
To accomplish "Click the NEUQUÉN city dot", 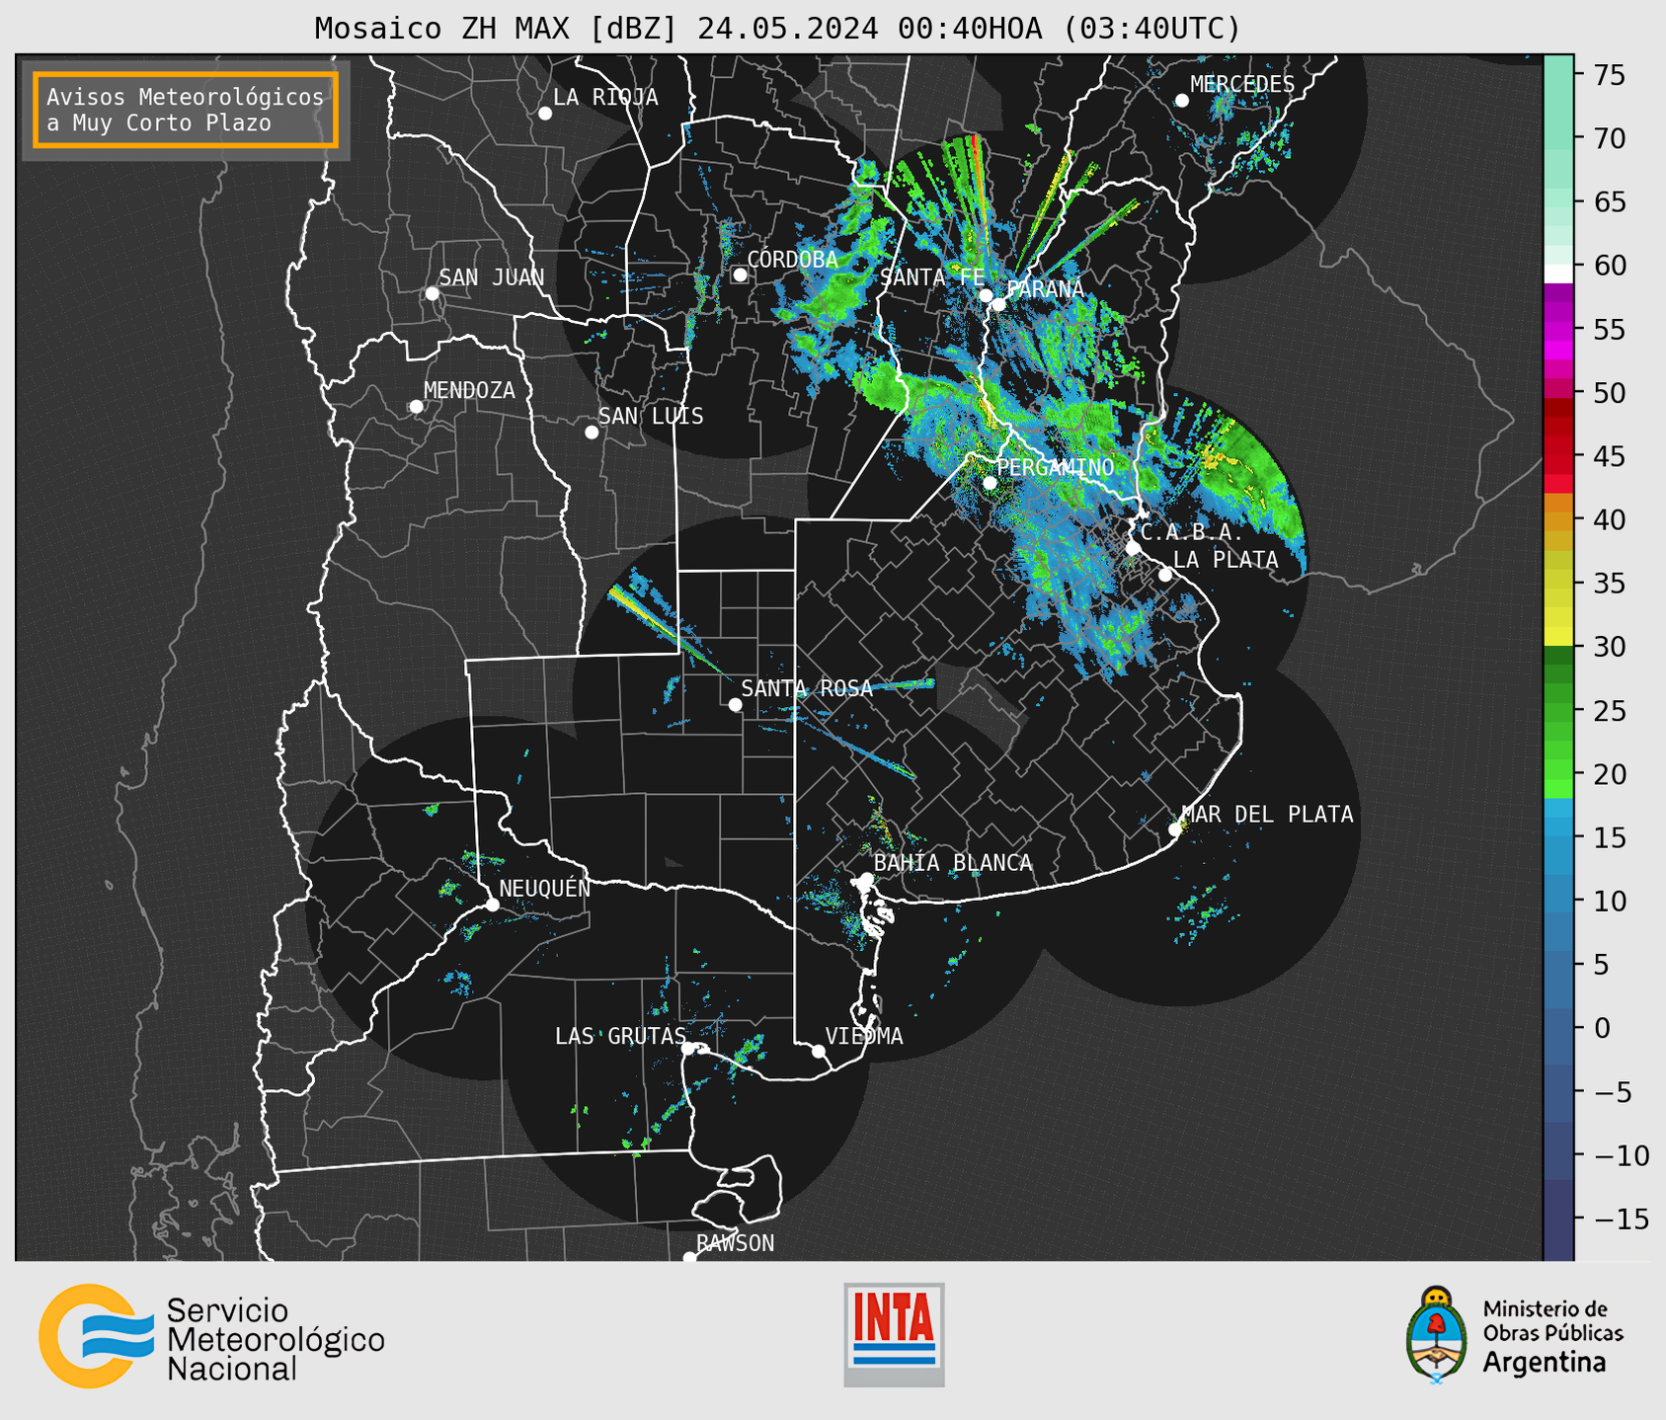I will pyautogui.click(x=492, y=905).
